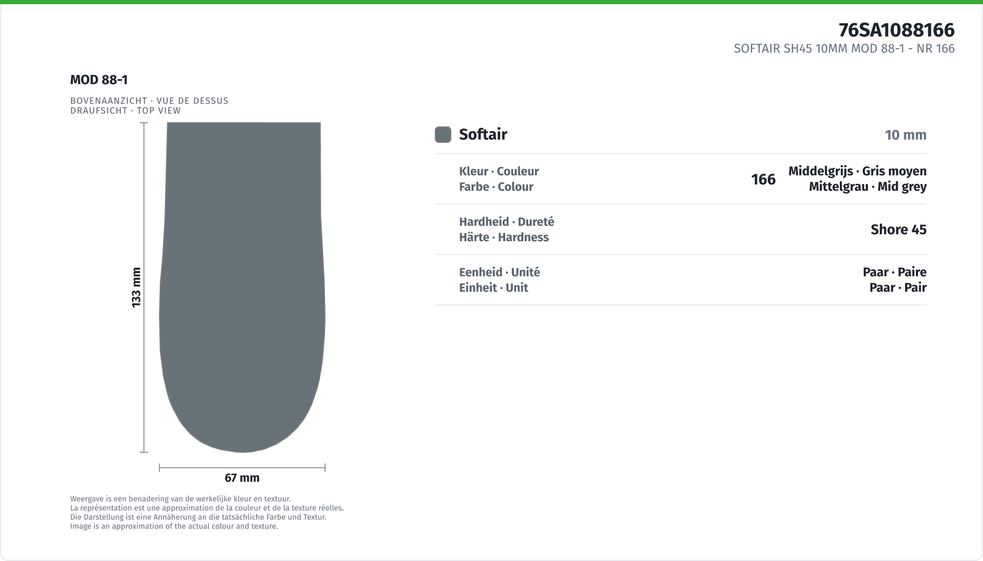Click the grey Softair colour swatch
983x561 pixels.
(443, 134)
